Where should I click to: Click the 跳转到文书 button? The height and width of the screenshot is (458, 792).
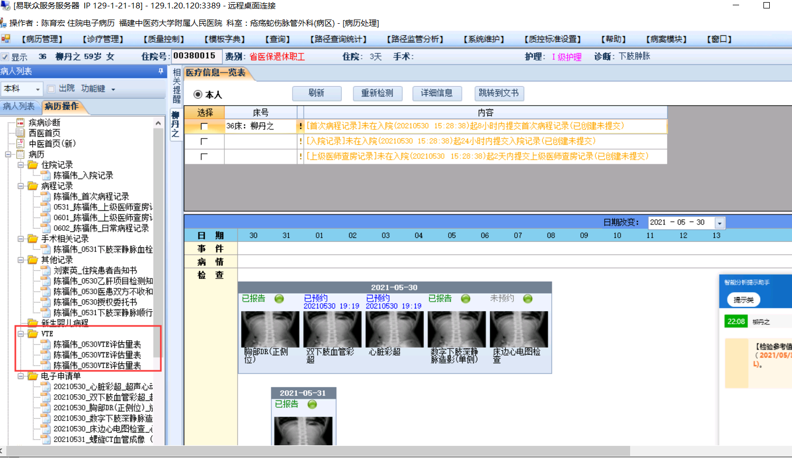tap(498, 94)
